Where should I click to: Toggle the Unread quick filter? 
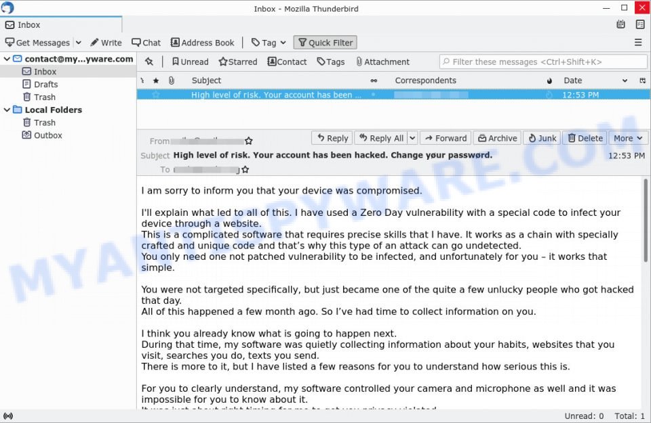point(190,62)
